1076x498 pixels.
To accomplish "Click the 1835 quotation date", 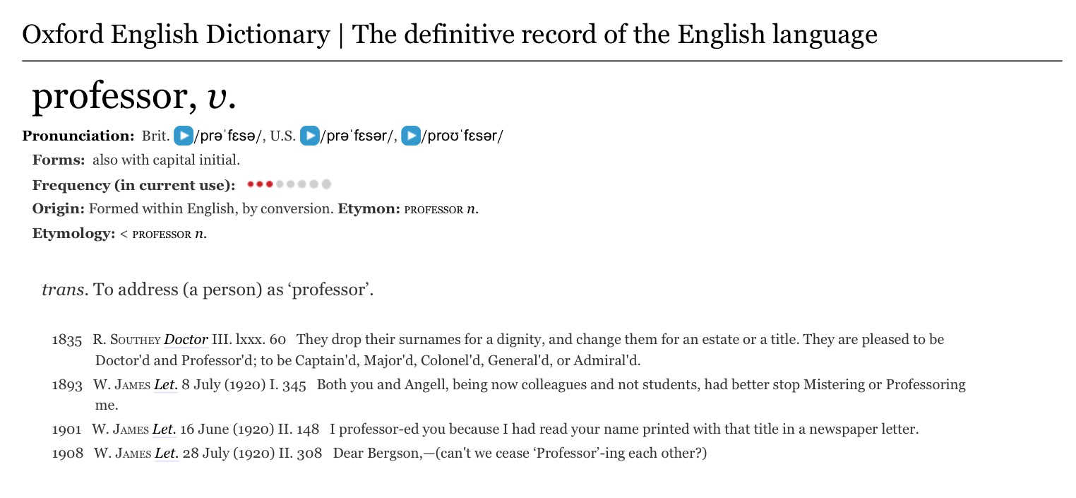I will [x=67, y=340].
